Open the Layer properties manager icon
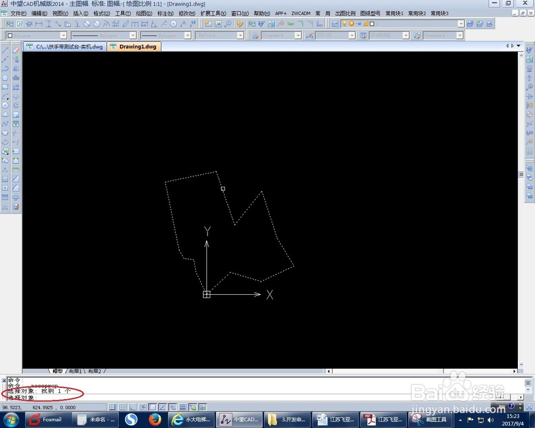 point(335,24)
